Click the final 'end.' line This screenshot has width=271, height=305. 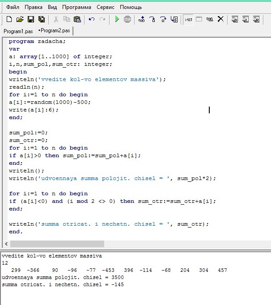click(x=16, y=232)
